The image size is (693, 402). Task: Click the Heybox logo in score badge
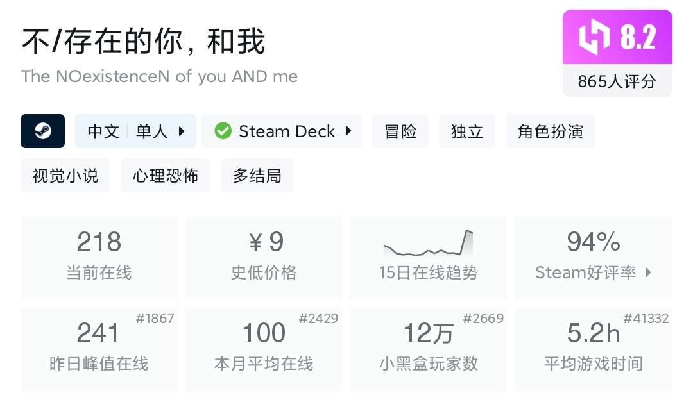click(x=594, y=38)
